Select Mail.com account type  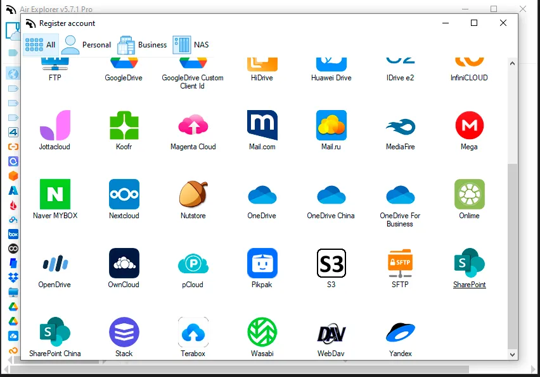coord(262,125)
